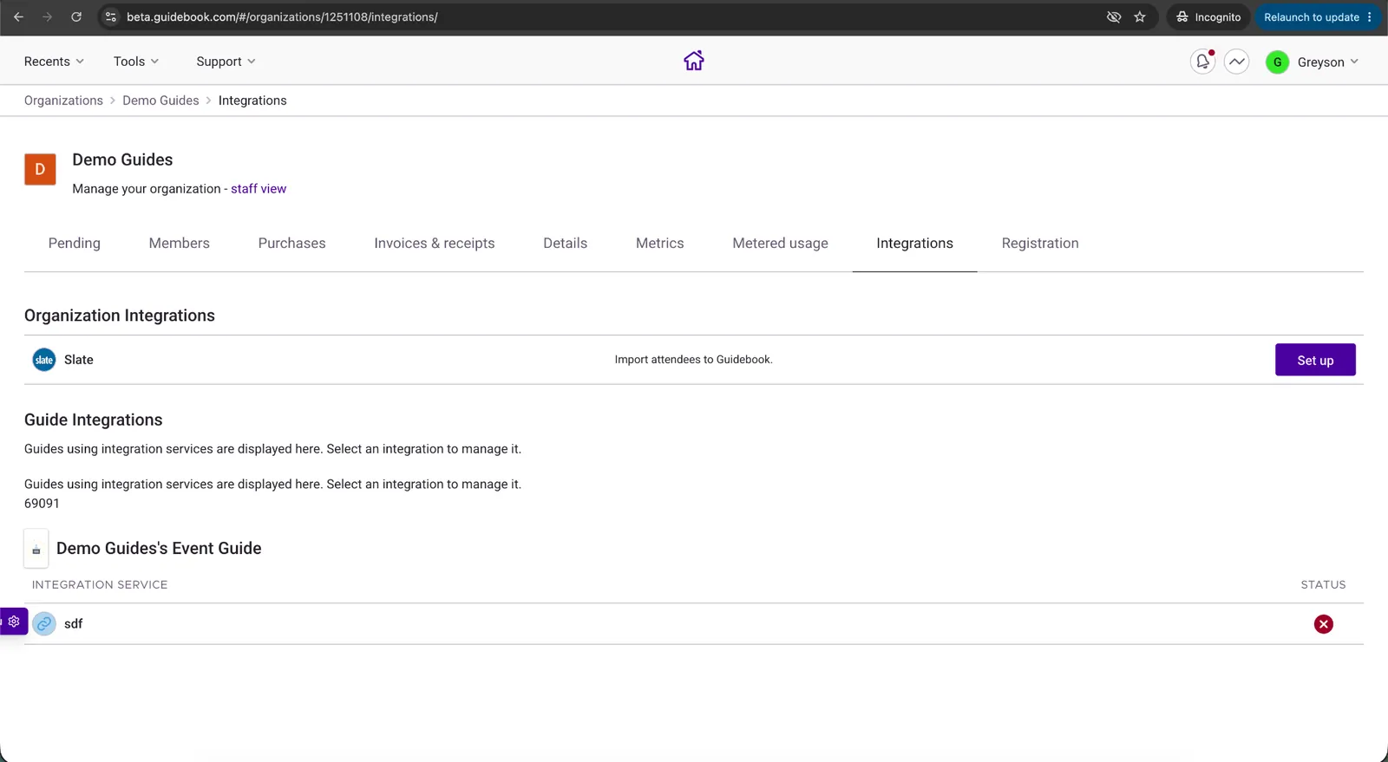The width and height of the screenshot is (1388, 762).
Task: Click the Slate logo icon
Action: tap(44, 360)
